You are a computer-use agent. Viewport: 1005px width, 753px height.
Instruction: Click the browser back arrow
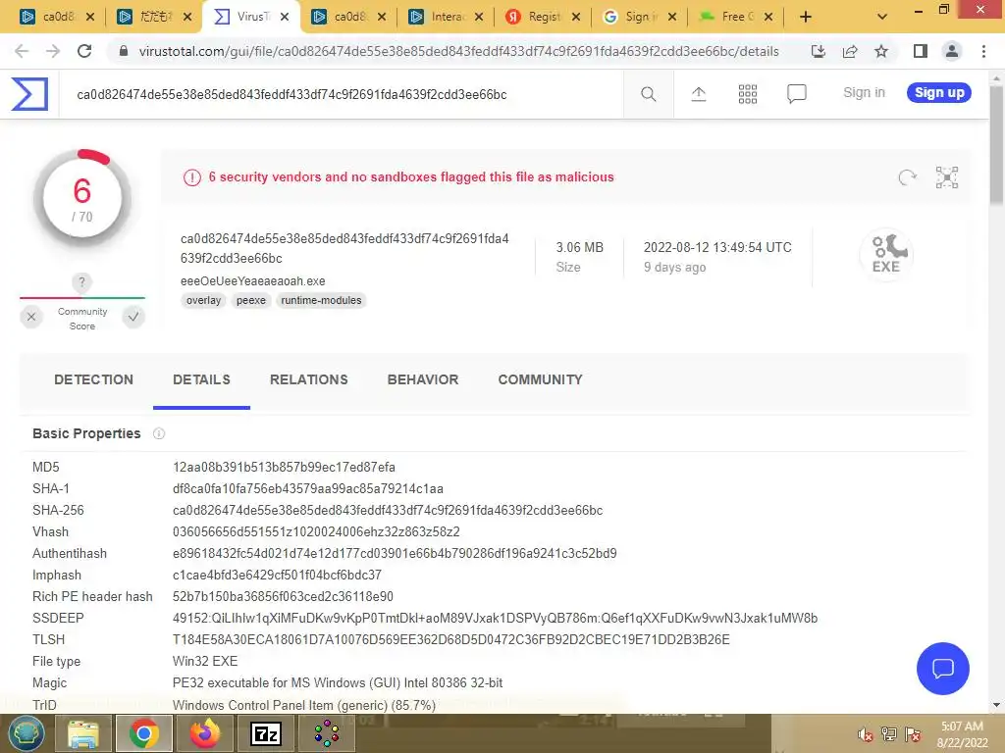pyautogui.click(x=22, y=51)
